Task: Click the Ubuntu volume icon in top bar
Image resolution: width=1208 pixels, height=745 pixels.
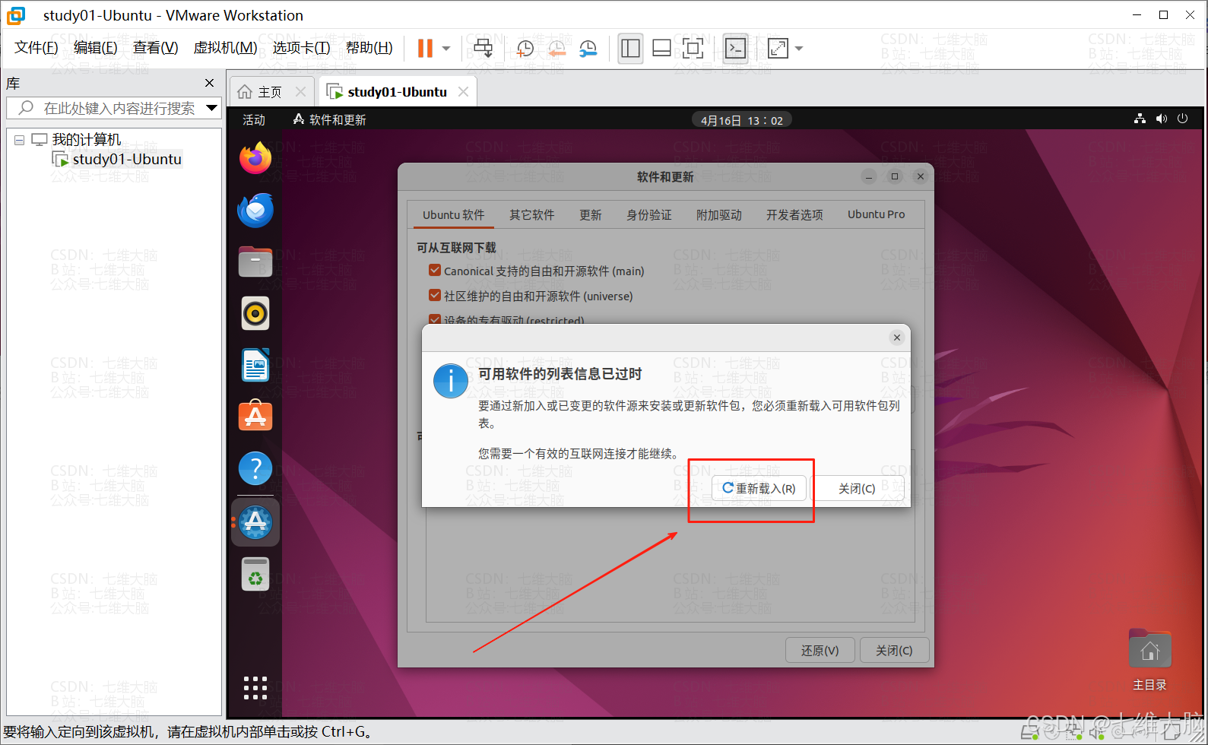Action: pos(1161,119)
